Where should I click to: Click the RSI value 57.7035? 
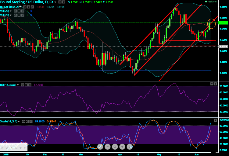click(x=39, y=85)
